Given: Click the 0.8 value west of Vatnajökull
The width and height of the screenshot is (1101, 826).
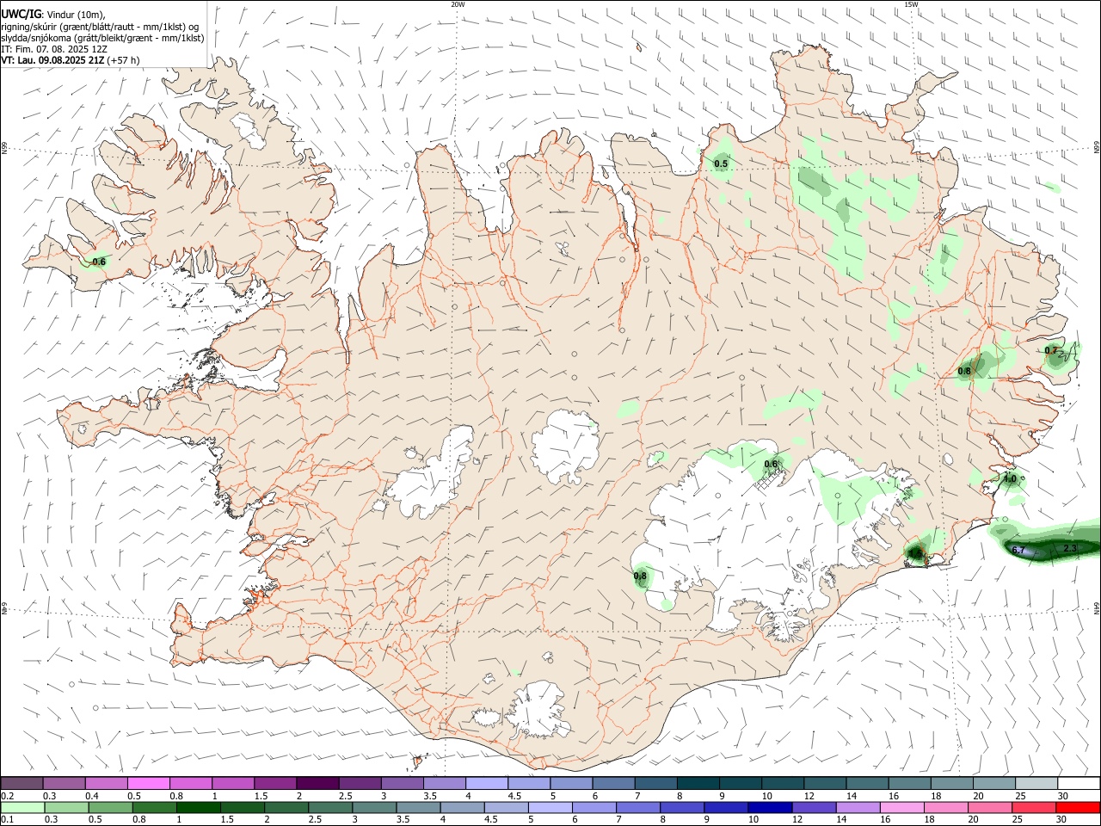Looking at the screenshot, I should click(x=640, y=576).
